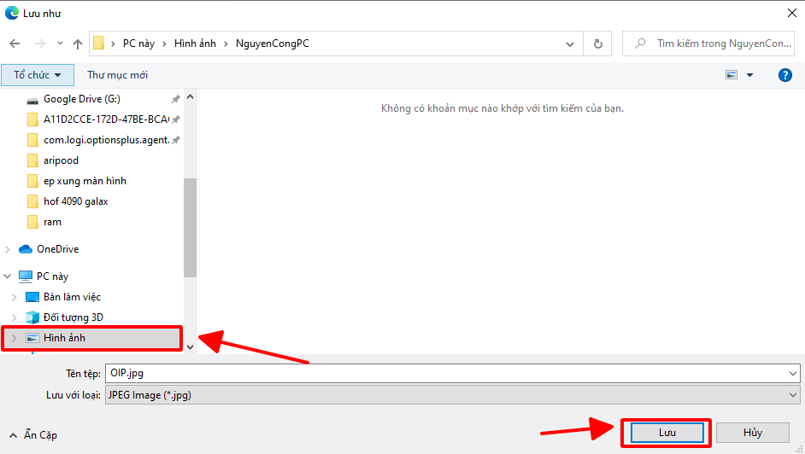The width and height of the screenshot is (805, 454).
Task: Open 'Lưu với loại' file type dropdown
Action: pyautogui.click(x=452, y=395)
